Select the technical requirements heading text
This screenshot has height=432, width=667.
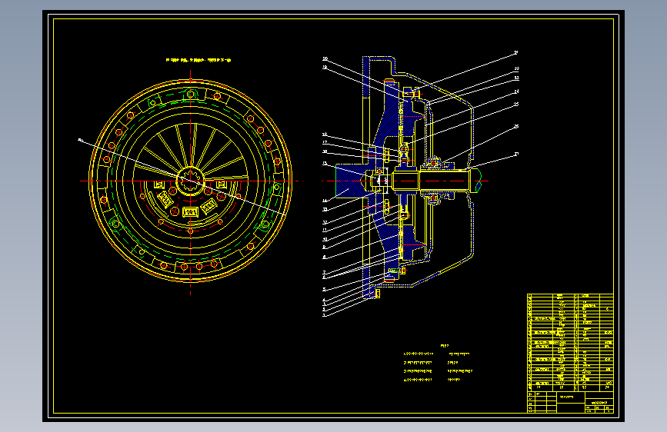445,346
